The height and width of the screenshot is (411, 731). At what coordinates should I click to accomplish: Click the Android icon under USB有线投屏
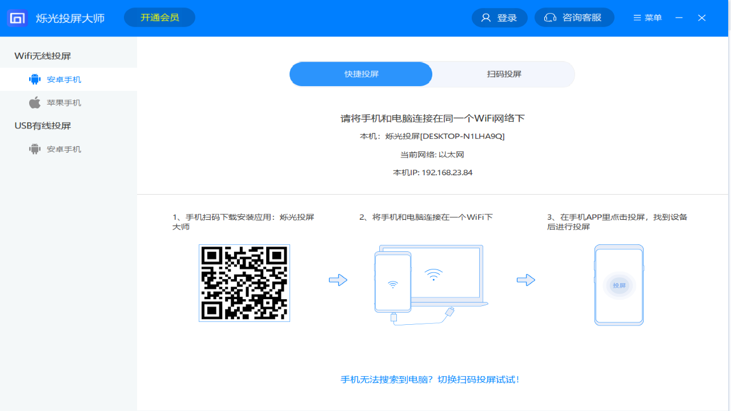click(35, 149)
